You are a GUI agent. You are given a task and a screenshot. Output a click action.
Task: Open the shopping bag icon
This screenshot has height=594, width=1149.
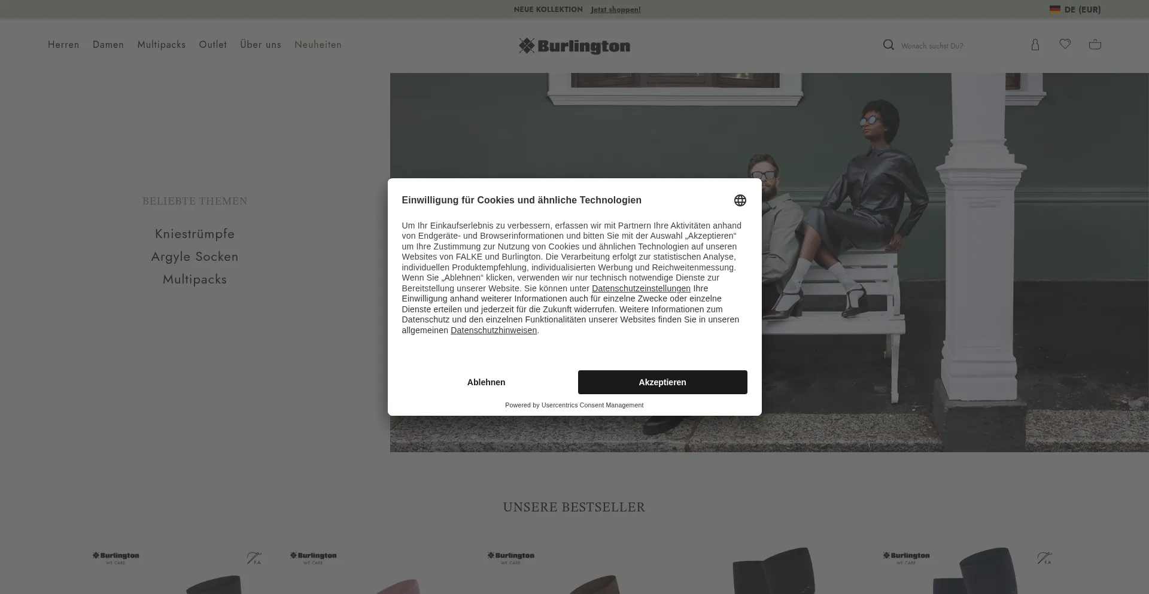(x=1095, y=45)
